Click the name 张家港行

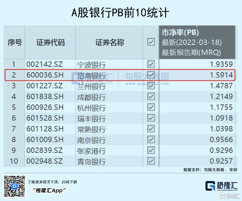(x=91, y=151)
